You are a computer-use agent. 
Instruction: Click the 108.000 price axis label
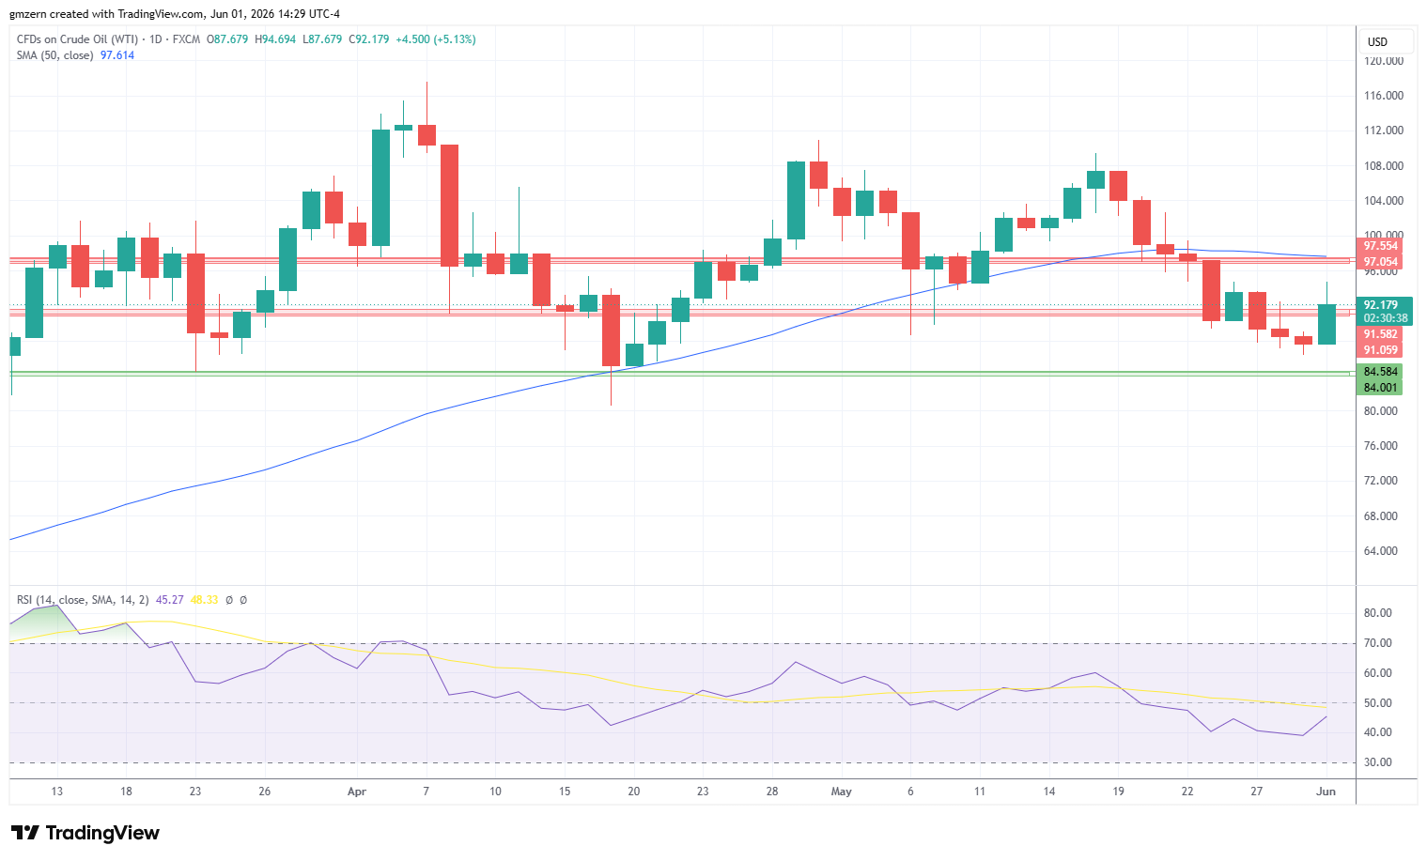point(1384,166)
